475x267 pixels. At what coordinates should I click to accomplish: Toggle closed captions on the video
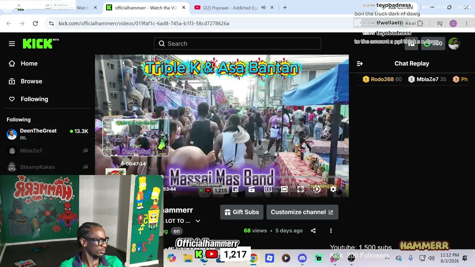click(268, 189)
